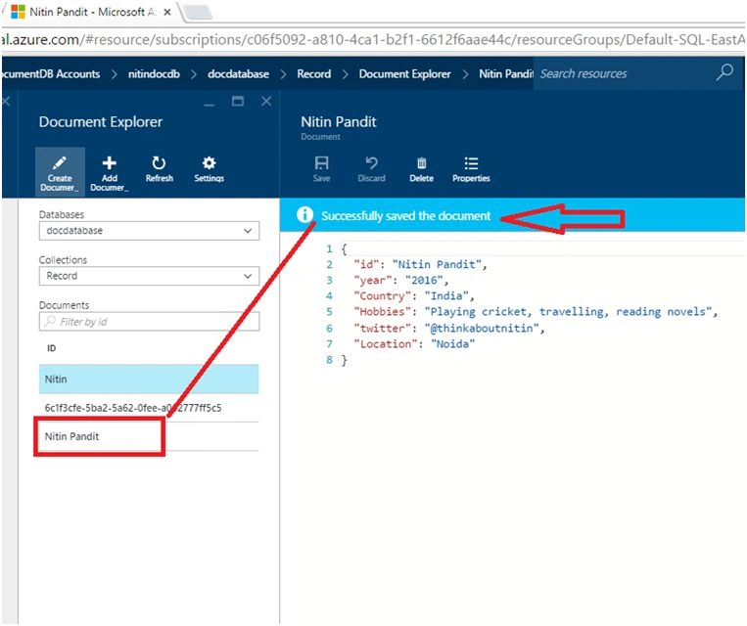Image resolution: width=747 pixels, height=626 pixels.
Task: Discard document changes
Action: pos(372,169)
